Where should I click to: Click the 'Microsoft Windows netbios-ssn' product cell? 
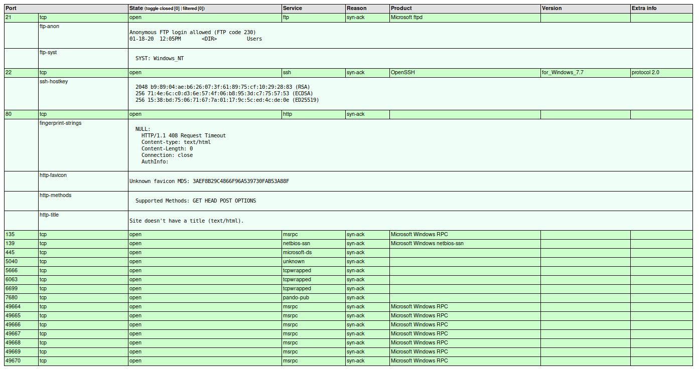click(x=465, y=244)
